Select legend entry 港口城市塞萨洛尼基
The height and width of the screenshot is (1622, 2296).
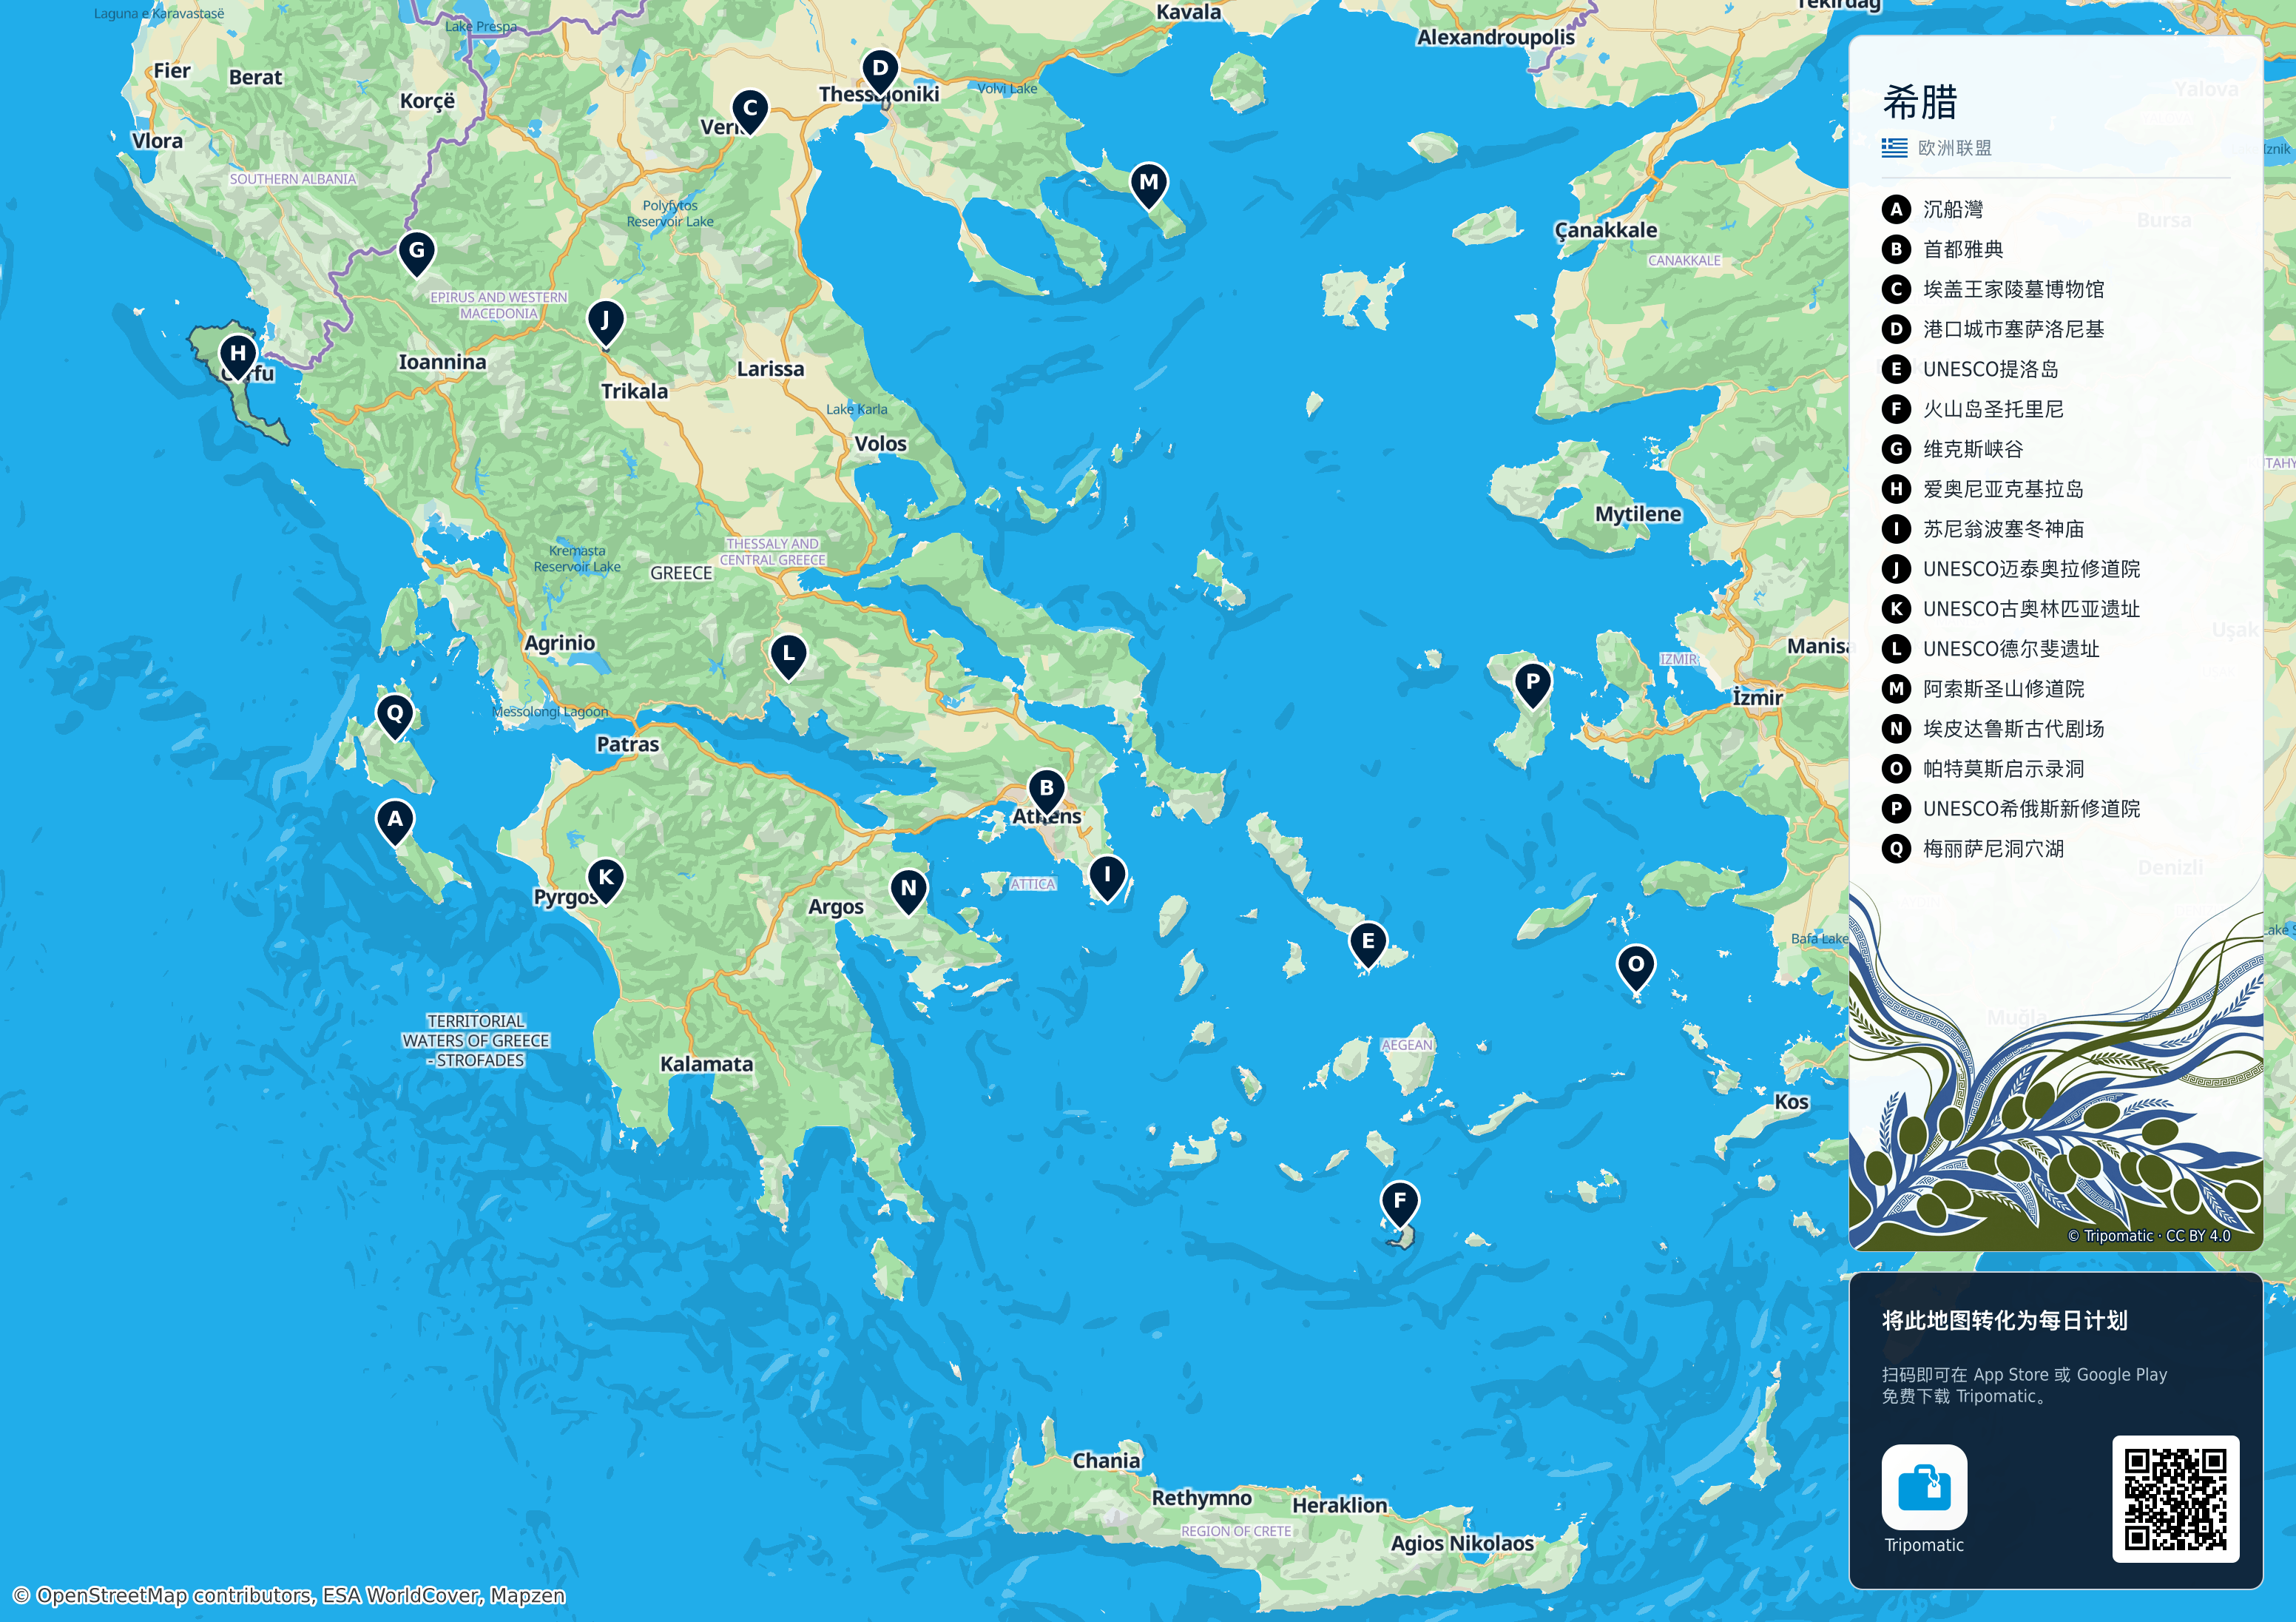coord(1993,329)
